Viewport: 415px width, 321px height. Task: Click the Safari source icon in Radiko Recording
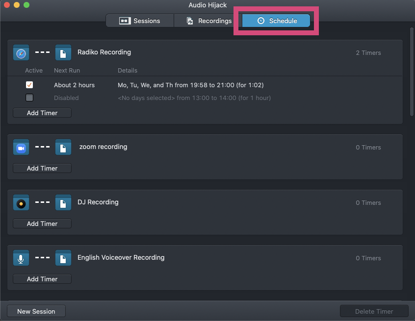coord(21,52)
